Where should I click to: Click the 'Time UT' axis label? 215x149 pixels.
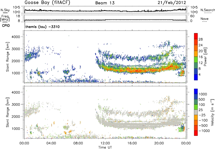click(105, 147)
